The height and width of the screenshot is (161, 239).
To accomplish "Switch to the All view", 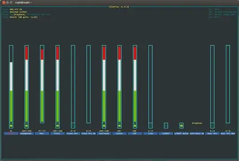I will coord(46,15).
